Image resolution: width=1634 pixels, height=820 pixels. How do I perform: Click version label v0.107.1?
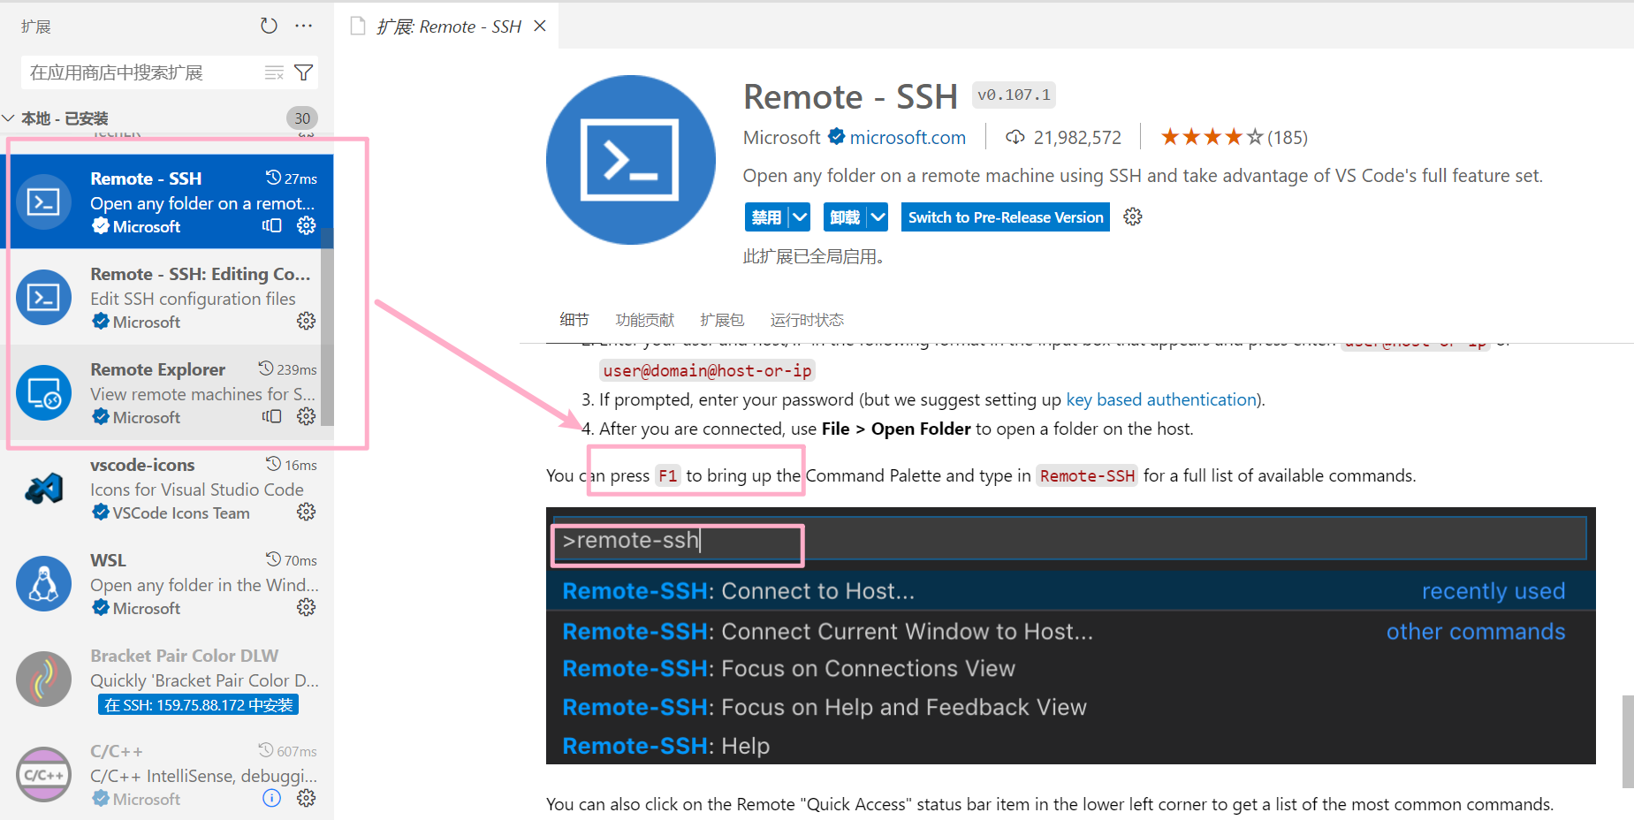1014,95
